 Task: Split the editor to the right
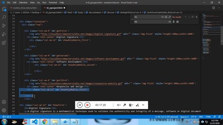click(214, 8)
